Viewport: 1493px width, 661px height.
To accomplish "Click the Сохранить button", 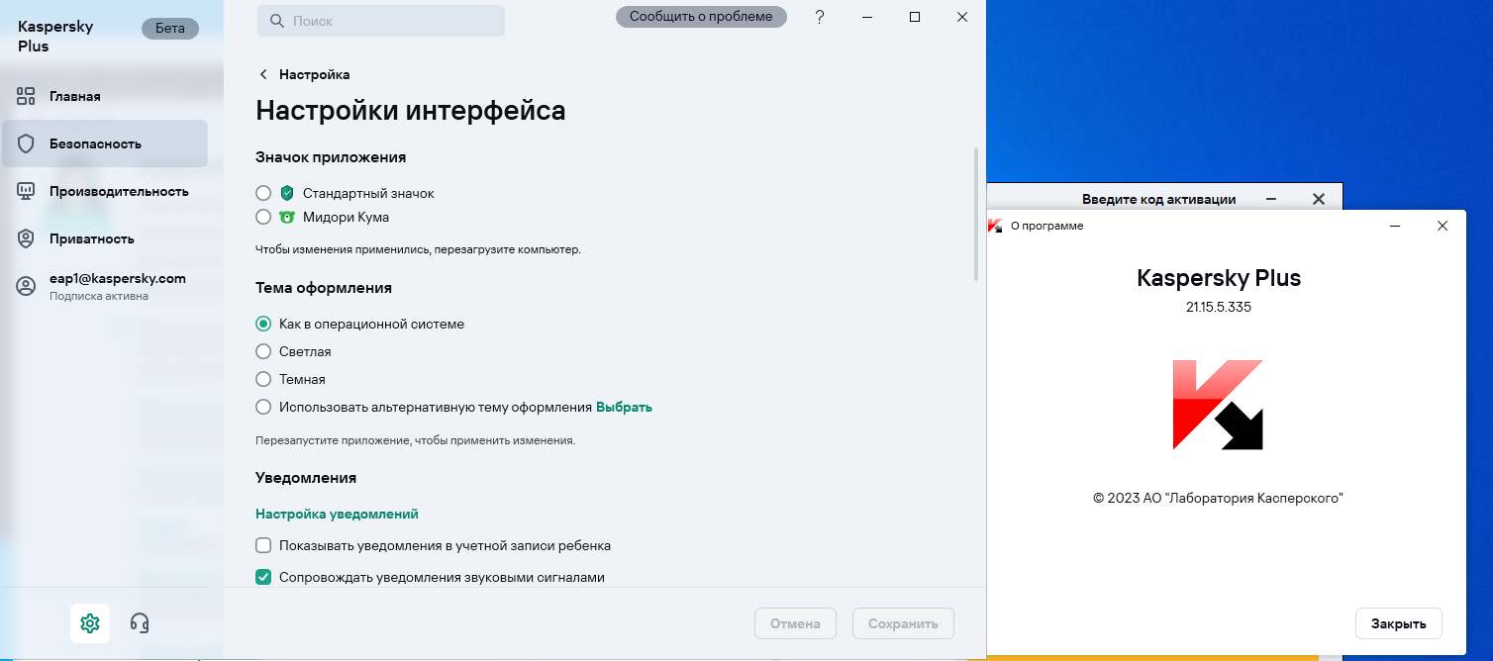I will (903, 623).
